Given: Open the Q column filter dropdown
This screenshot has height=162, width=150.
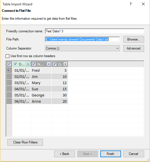Looking at the screenshot, I should (65, 64).
